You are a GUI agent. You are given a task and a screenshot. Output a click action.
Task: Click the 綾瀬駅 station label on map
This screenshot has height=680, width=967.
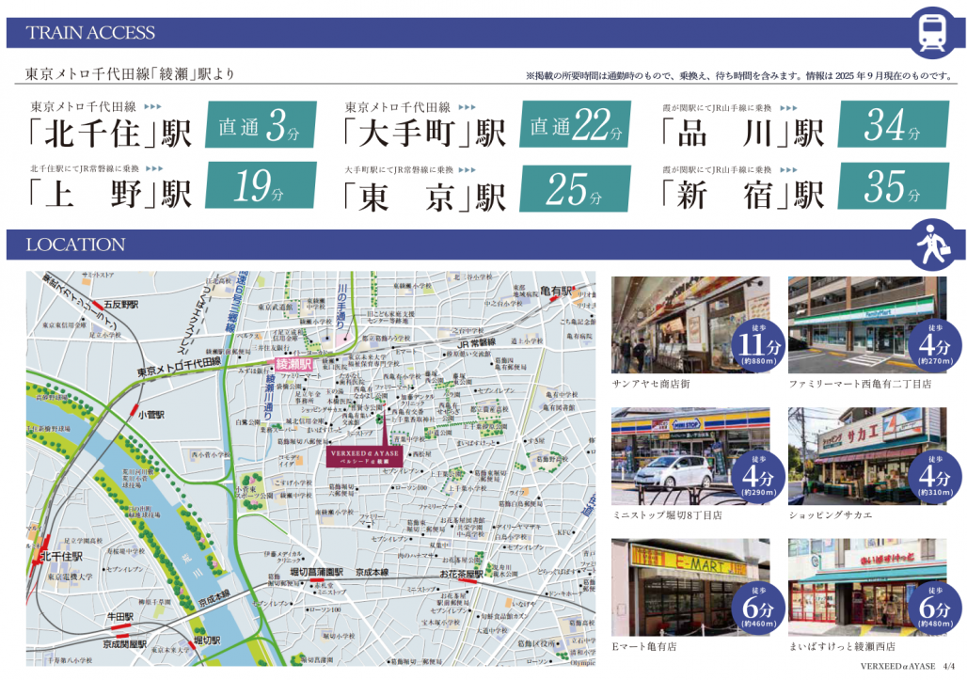coord(293,362)
